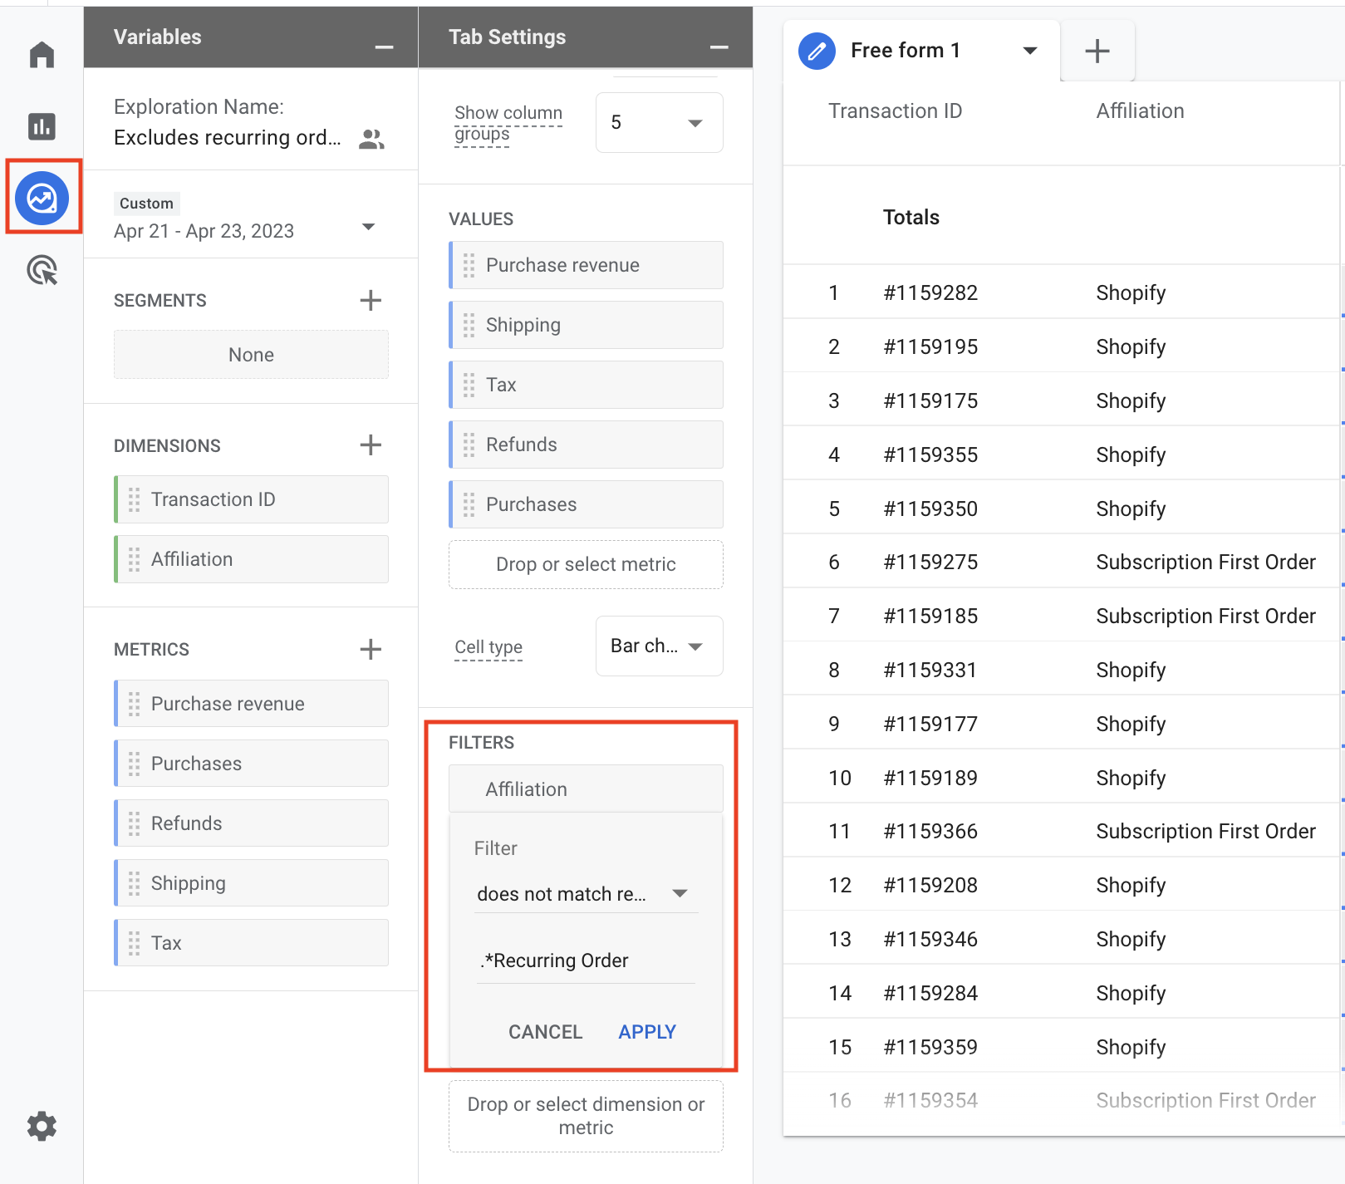Open Admin settings gear icon
This screenshot has height=1184, width=1345.
(x=42, y=1127)
